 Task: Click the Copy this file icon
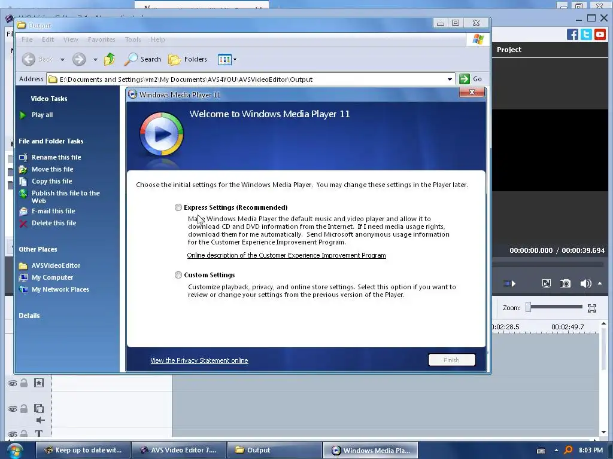click(23, 181)
